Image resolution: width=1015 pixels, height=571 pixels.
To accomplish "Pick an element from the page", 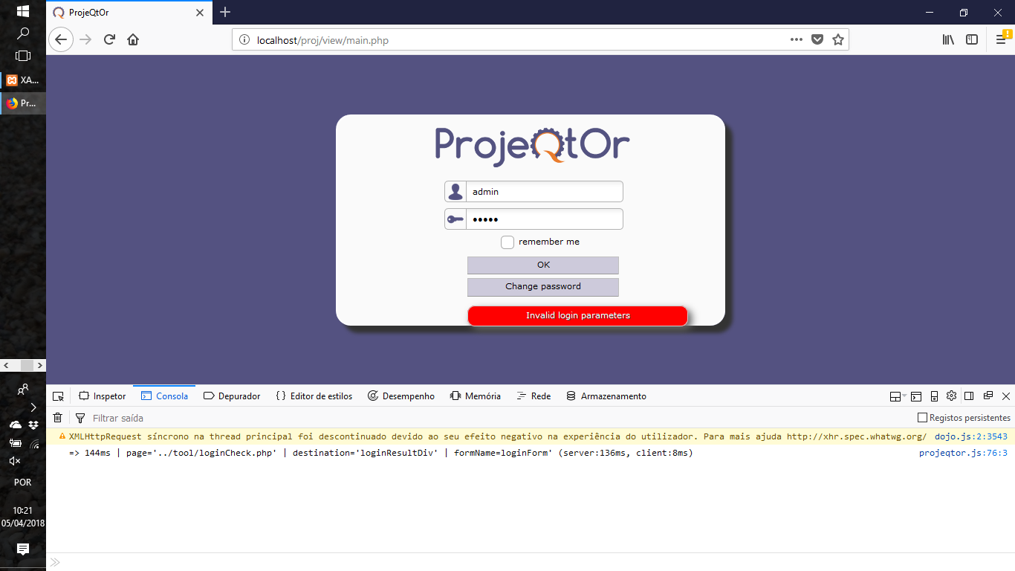I will click(58, 396).
